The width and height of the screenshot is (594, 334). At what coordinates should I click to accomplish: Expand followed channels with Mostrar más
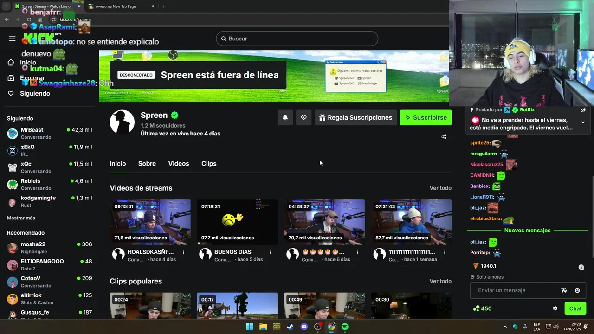click(x=21, y=218)
